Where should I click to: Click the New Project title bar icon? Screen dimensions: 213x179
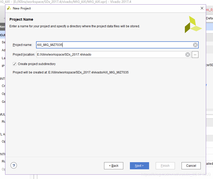click(9, 8)
